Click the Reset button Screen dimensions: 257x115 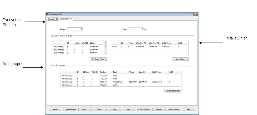(56, 110)
